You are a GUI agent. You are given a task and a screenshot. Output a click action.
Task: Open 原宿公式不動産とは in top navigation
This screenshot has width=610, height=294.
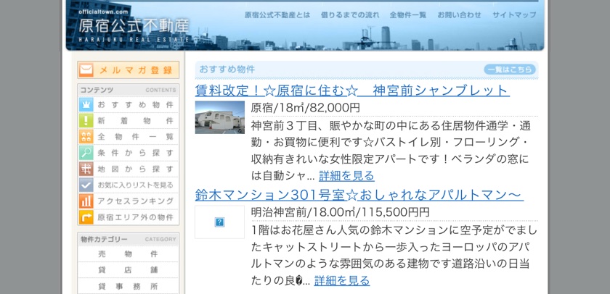click(277, 15)
